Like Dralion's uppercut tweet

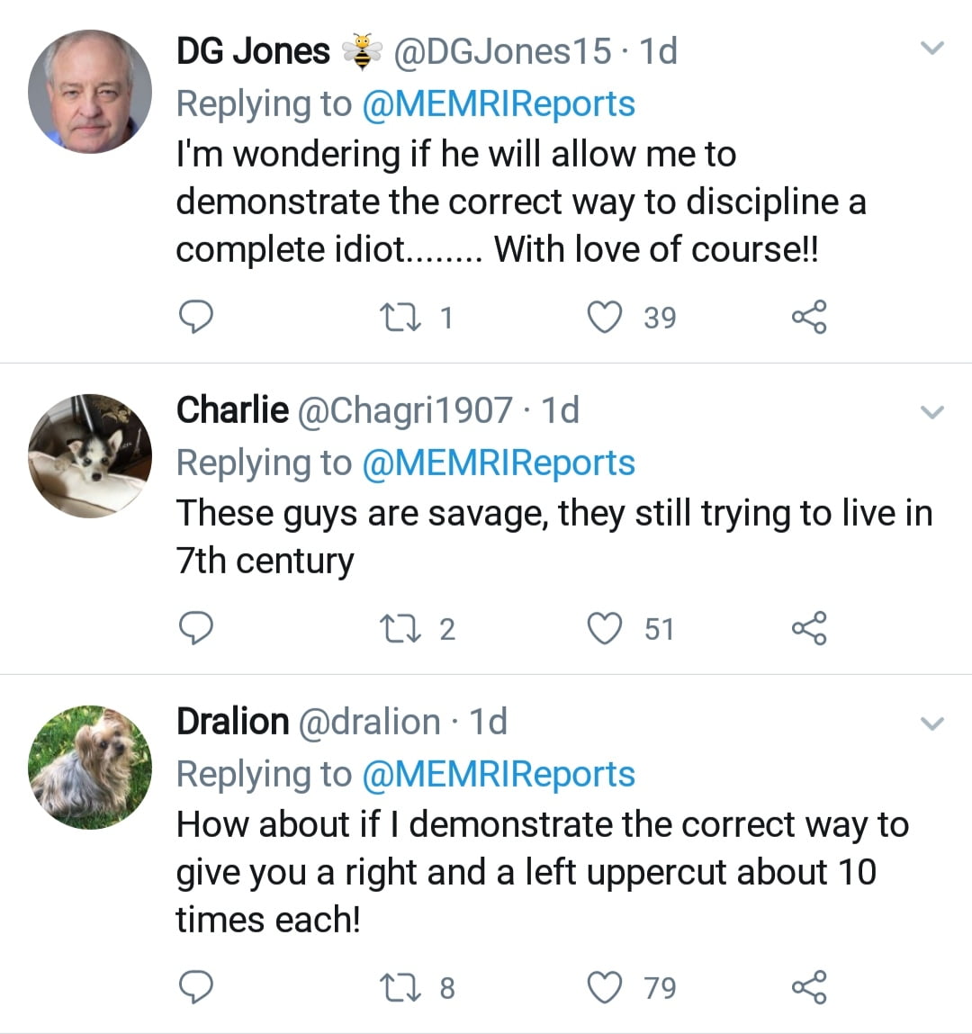coord(605,987)
